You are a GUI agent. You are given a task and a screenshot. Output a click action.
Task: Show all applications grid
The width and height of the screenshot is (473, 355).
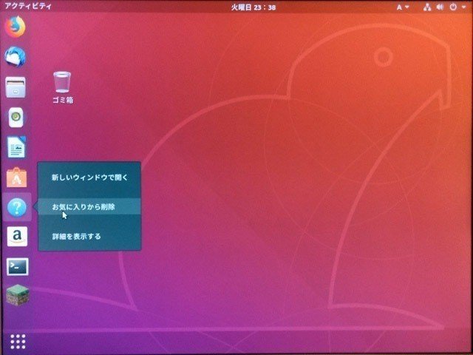(x=18, y=342)
